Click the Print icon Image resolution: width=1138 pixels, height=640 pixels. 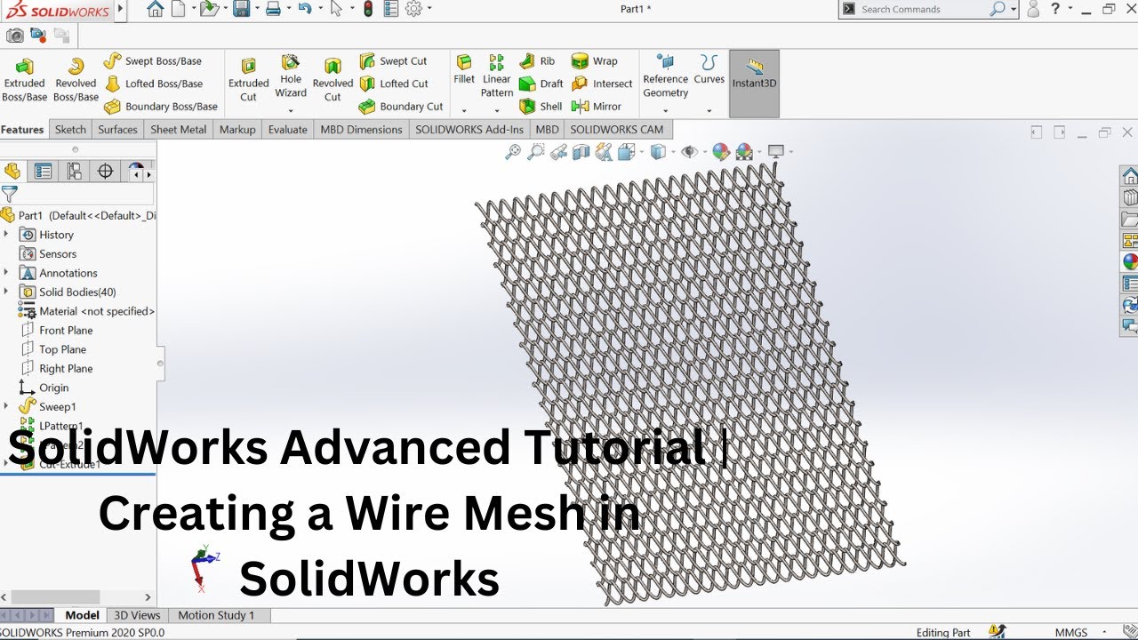click(x=273, y=9)
